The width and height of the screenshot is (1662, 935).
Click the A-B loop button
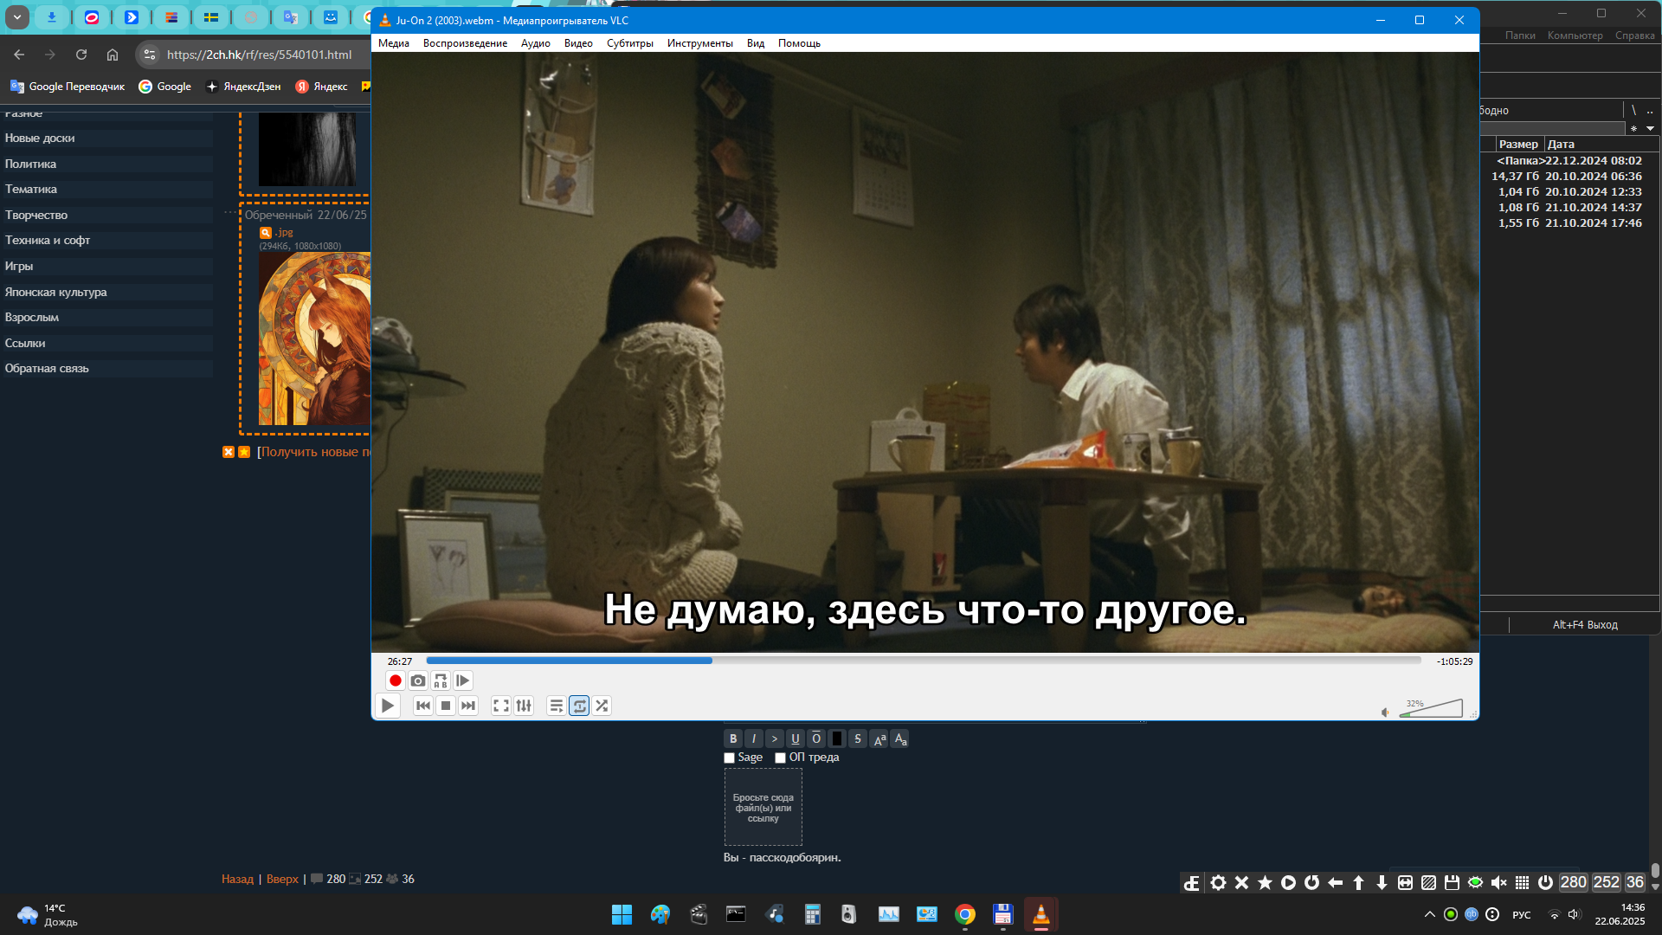click(x=441, y=680)
